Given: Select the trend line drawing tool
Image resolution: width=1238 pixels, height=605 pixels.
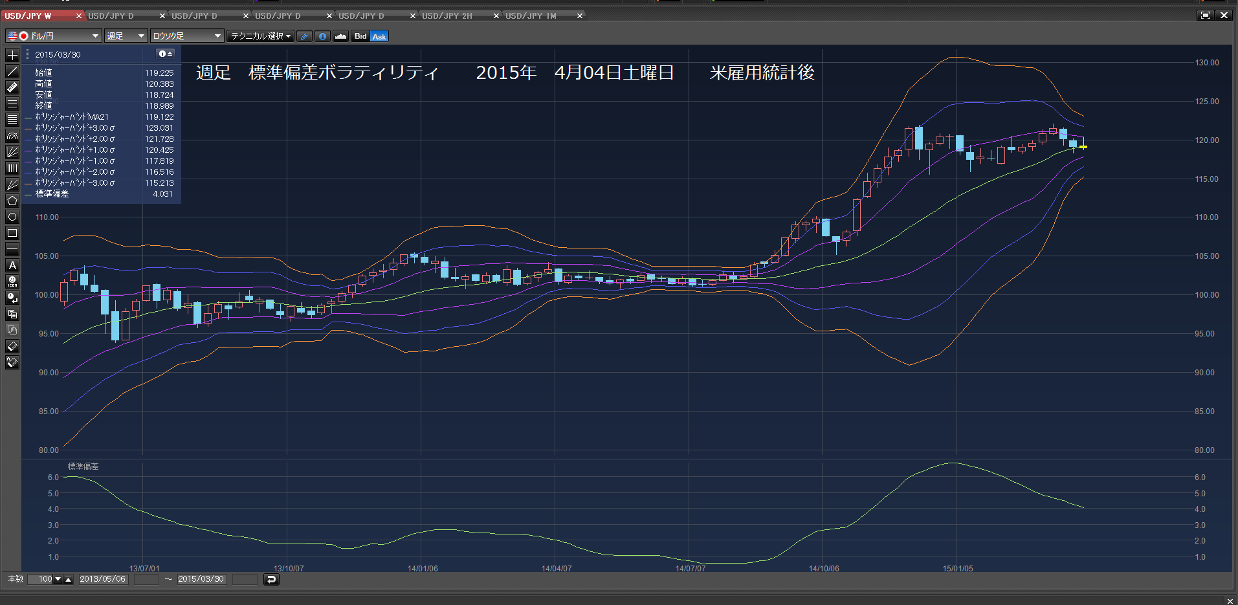Looking at the screenshot, I should coord(12,71).
